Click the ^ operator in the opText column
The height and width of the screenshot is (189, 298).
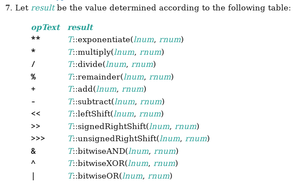click(x=33, y=164)
